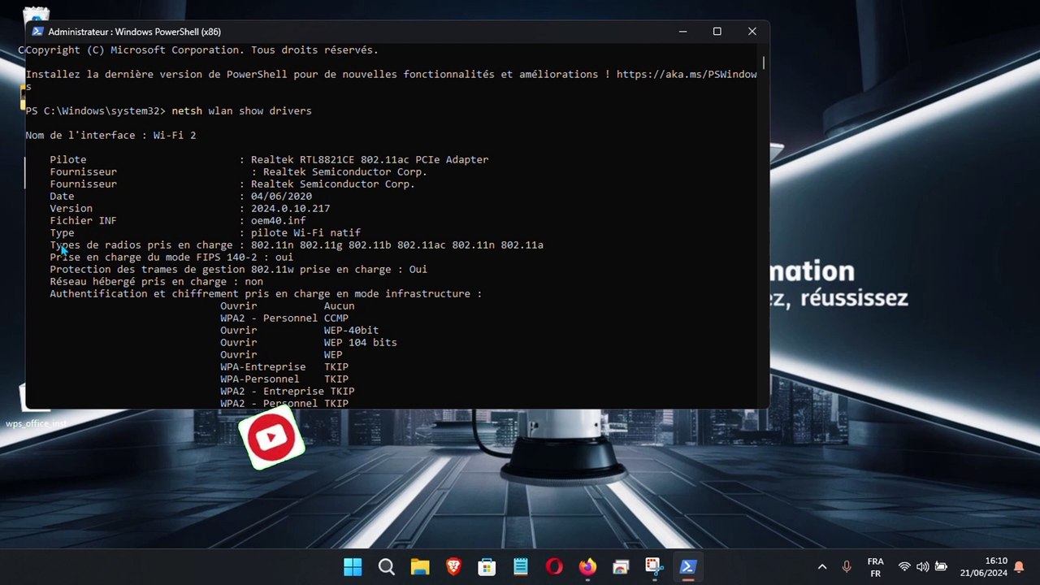
Task: Launch File Explorer from the taskbar
Action: click(420, 566)
